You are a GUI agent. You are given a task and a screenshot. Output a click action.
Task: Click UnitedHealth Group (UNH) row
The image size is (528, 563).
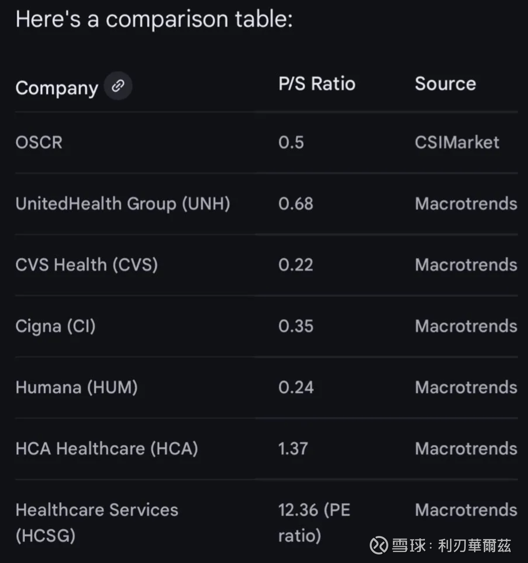coord(266,204)
